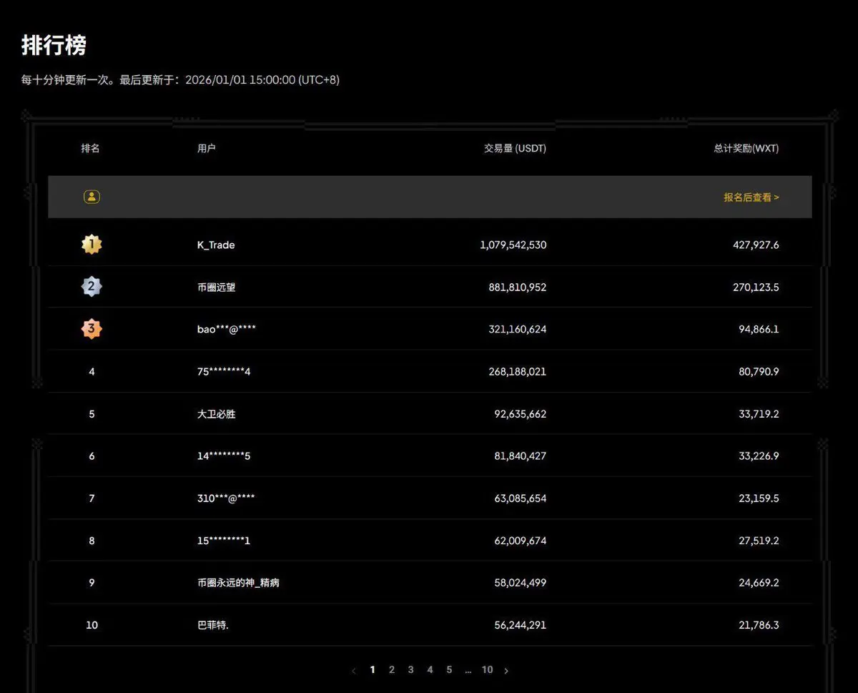The height and width of the screenshot is (693, 858).
Task: Click the yellow user profile icon
Action: click(x=92, y=197)
